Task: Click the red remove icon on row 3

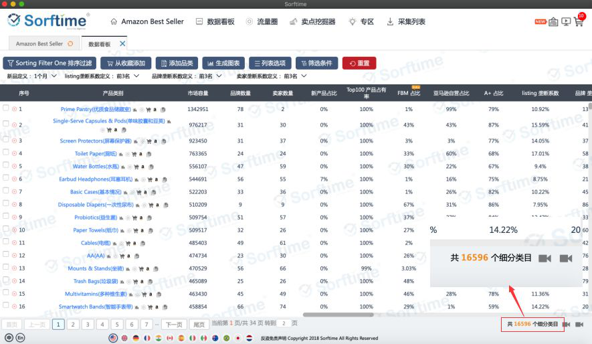Action: click(14, 141)
